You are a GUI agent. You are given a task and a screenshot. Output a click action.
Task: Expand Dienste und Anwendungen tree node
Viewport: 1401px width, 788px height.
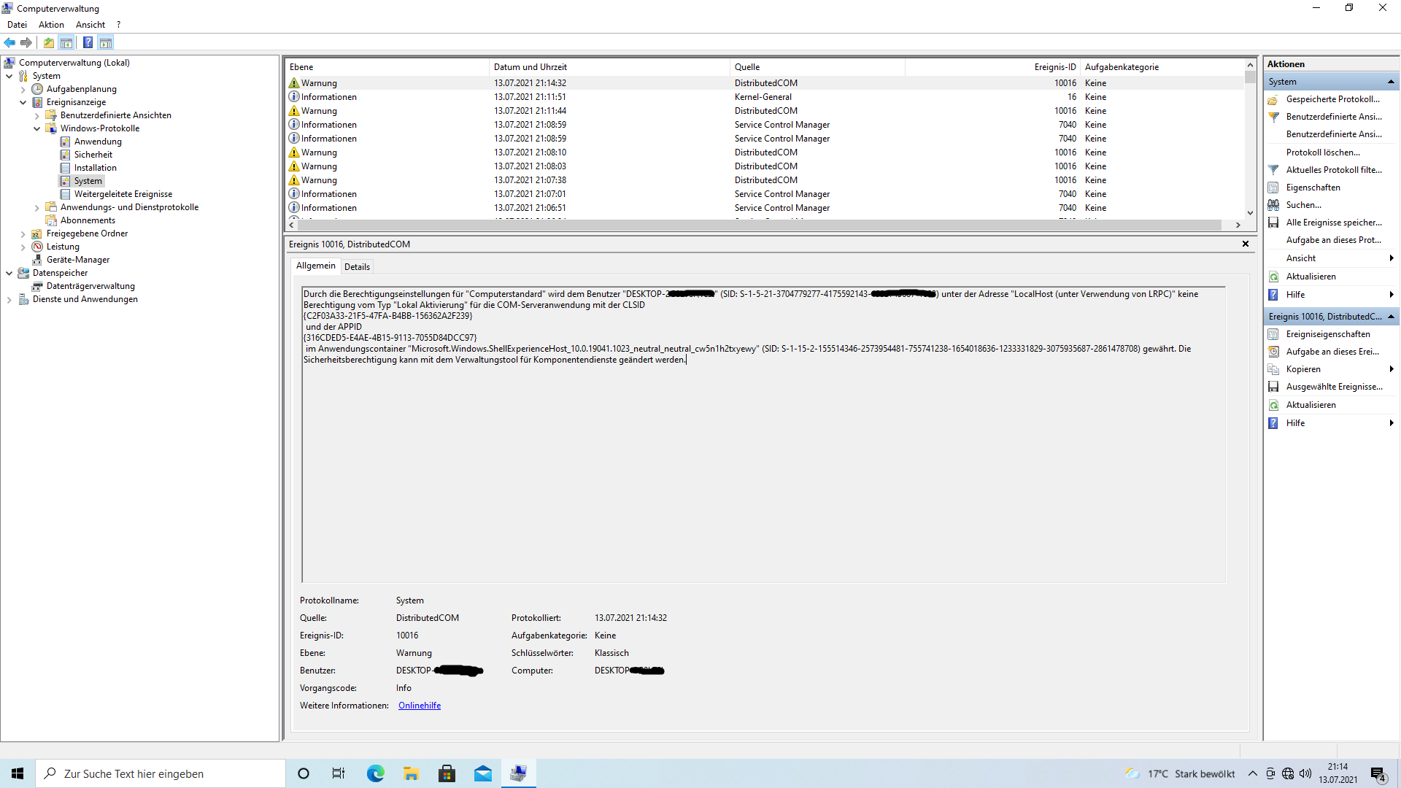[9, 299]
